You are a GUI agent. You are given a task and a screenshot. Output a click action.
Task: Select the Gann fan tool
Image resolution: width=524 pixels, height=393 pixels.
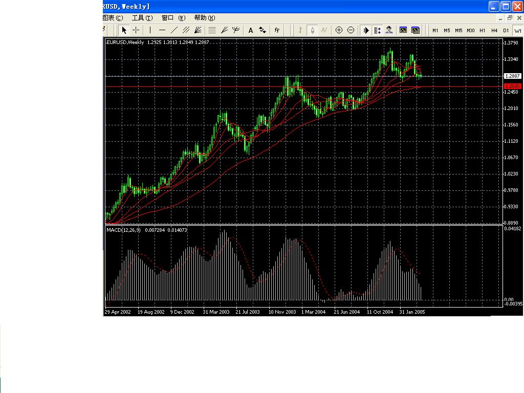pyautogui.click(x=198, y=30)
